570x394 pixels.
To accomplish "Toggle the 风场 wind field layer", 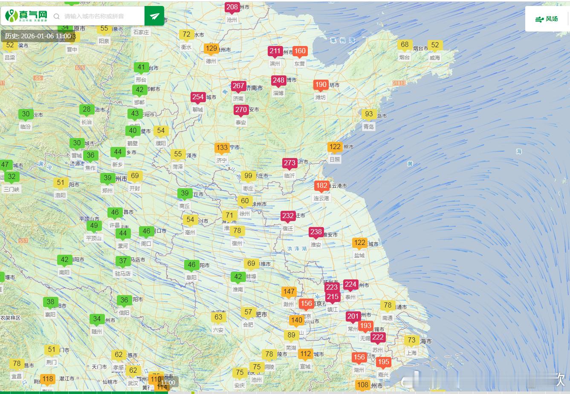I will [x=547, y=19].
